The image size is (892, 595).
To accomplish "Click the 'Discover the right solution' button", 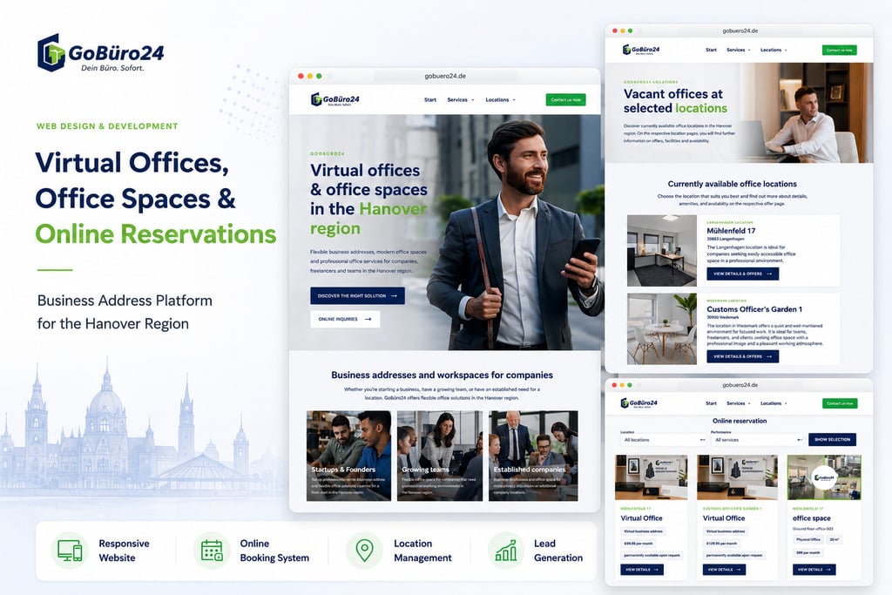I will (x=357, y=296).
